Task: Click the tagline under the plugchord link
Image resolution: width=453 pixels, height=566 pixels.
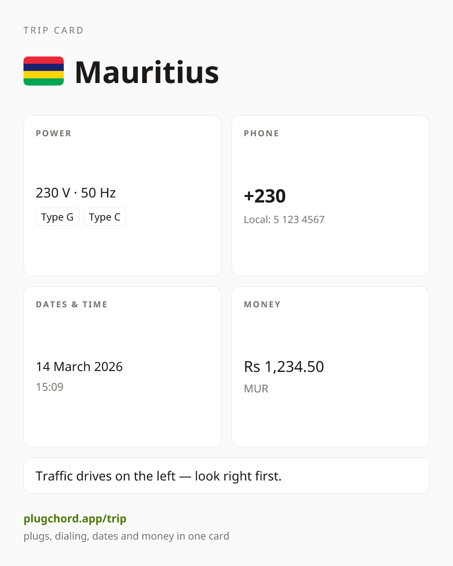Action: [x=126, y=536]
